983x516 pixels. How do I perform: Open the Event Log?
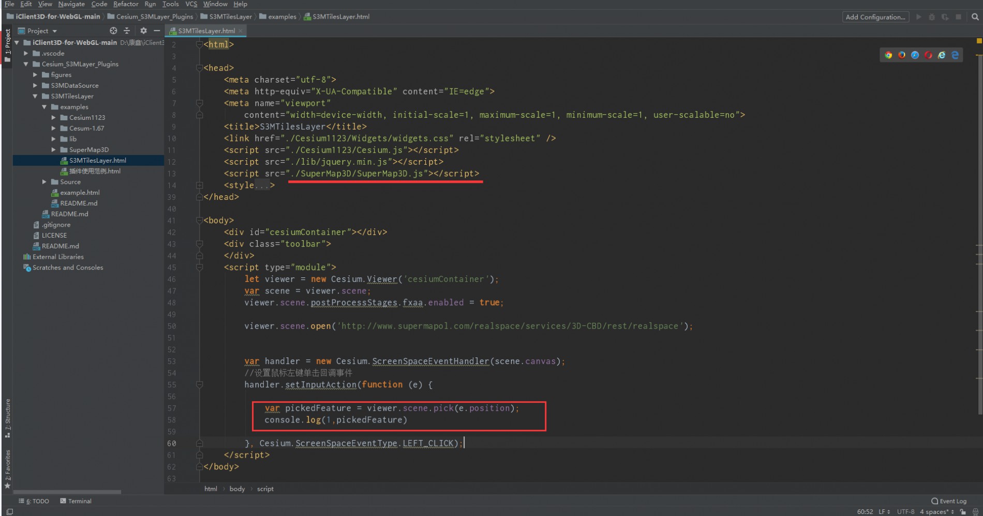[x=949, y=501]
